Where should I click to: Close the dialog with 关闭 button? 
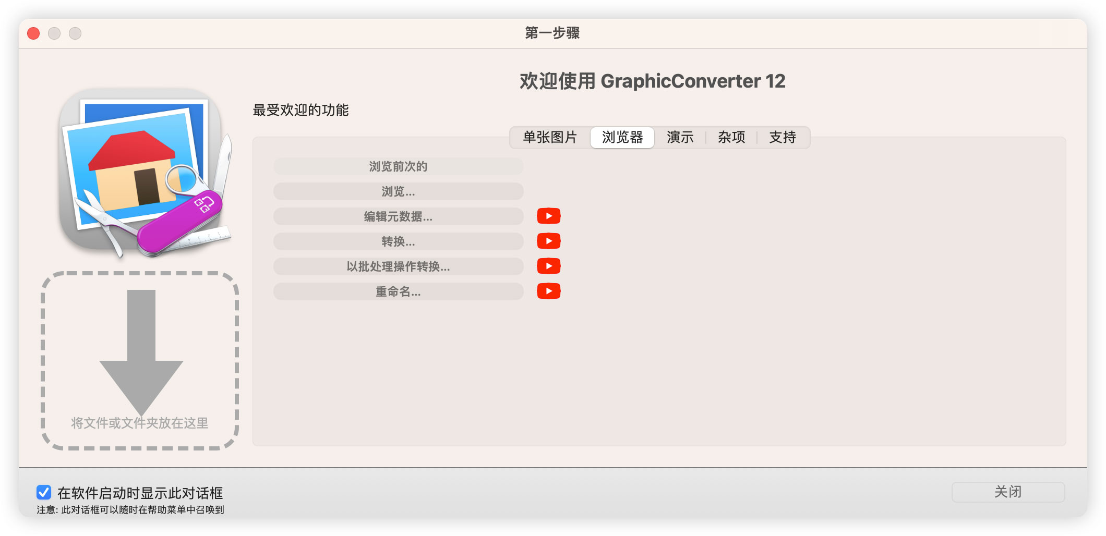(1008, 492)
